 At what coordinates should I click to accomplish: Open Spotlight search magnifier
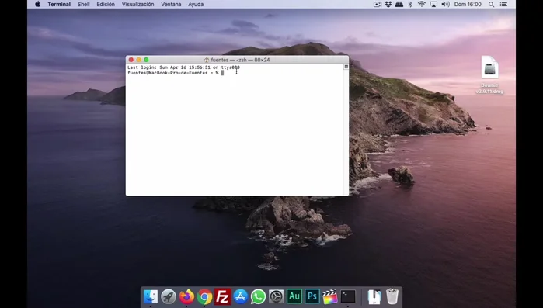[x=491, y=4]
